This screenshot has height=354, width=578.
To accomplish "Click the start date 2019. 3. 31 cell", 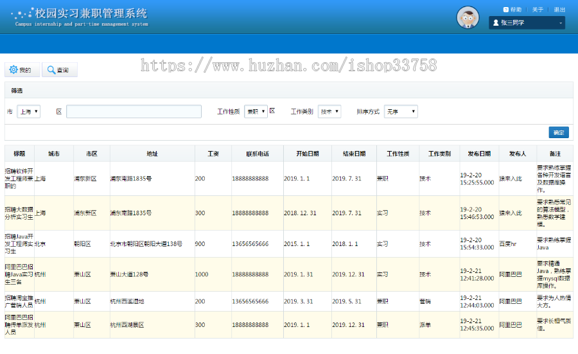I will (308, 301).
